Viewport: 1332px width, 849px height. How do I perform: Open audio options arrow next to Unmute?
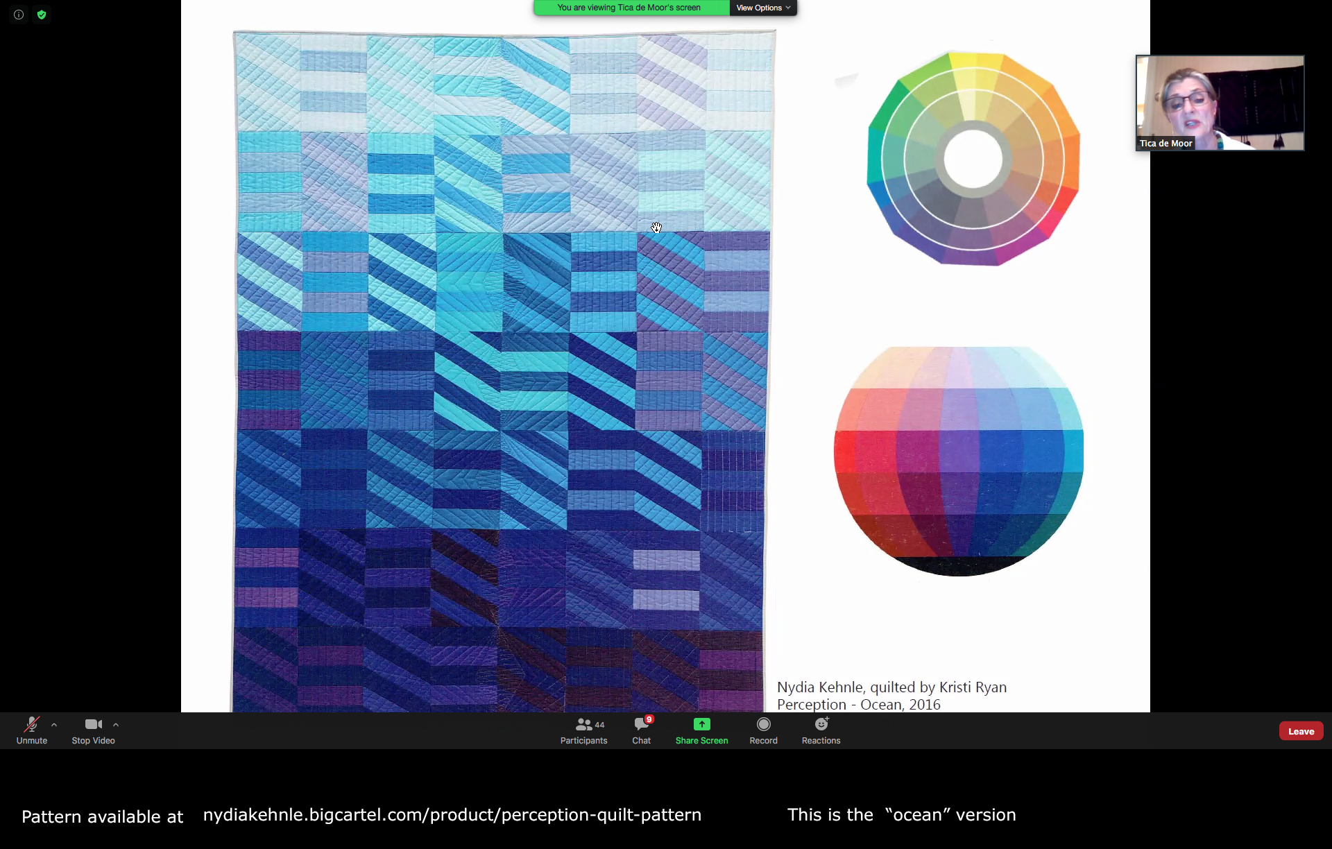(x=54, y=725)
